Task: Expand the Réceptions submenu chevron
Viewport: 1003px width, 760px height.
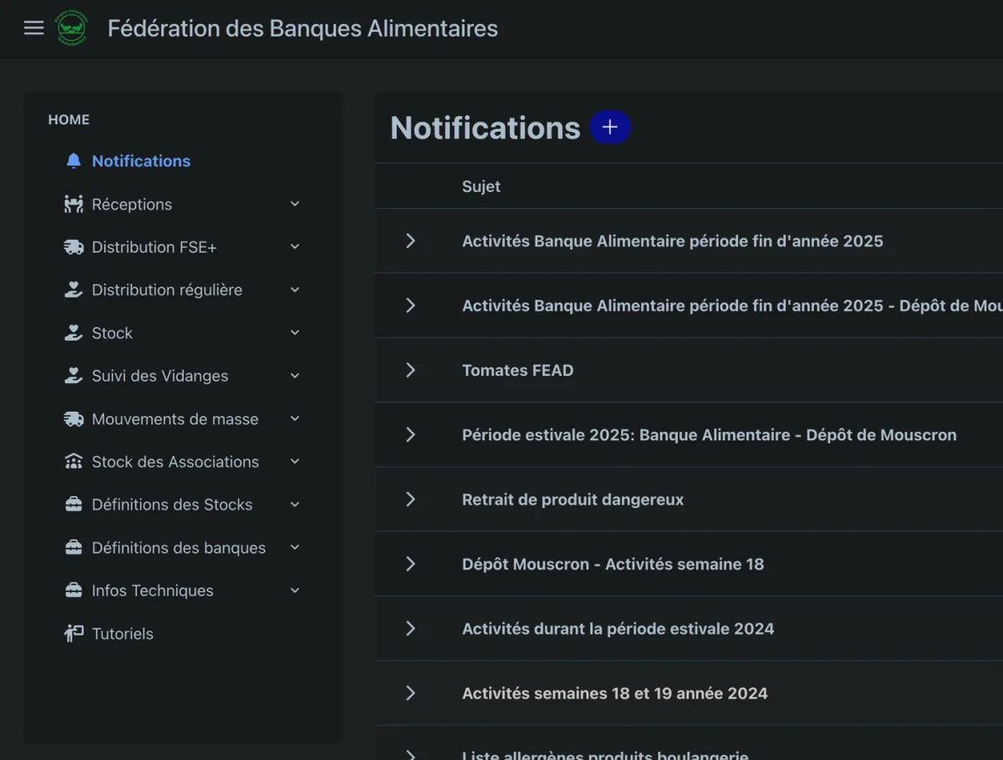Action: click(x=294, y=204)
